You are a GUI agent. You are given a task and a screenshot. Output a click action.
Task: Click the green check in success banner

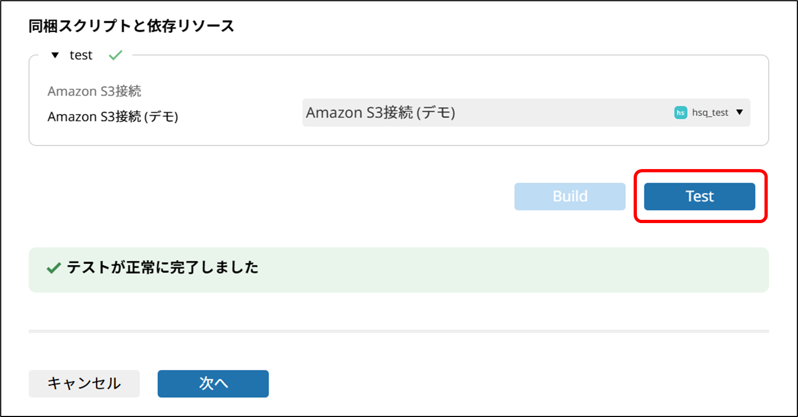point(53,268)
